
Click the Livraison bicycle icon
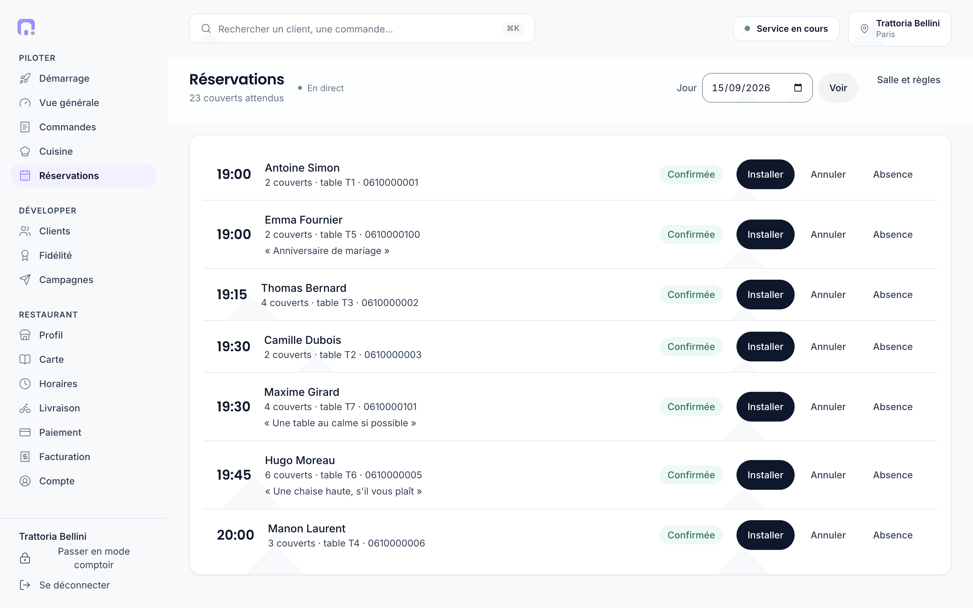click(25, 408)
